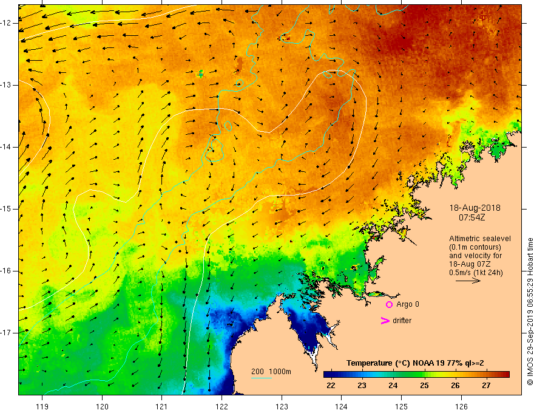Click the latitude axis label -13
The image size is (534, 413).
coord(6,85)
